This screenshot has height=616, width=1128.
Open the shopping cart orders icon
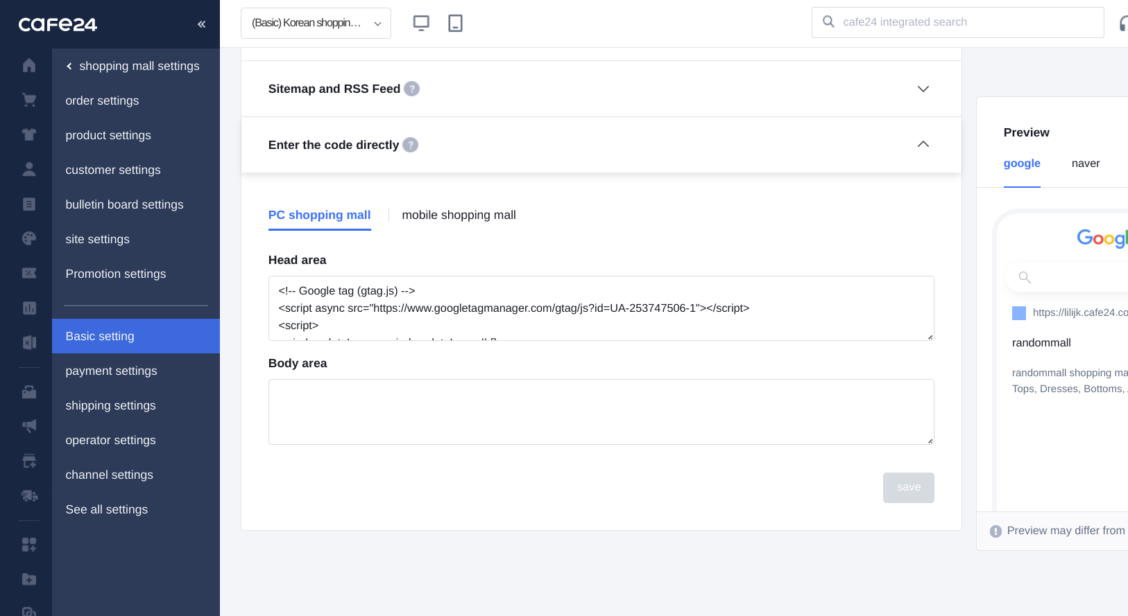coord(29,100)
